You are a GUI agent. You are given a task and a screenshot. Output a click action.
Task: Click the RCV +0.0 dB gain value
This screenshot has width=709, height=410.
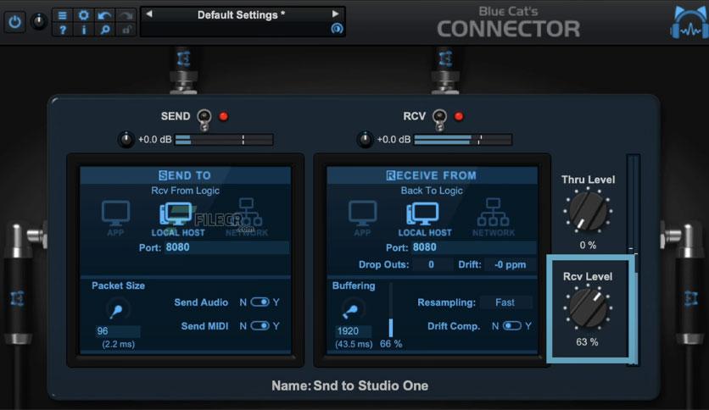(394, 140)
